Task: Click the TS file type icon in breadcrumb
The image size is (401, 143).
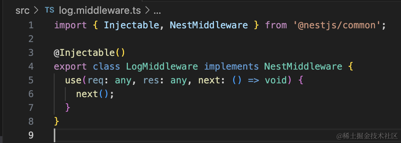Action: [50, 10]
